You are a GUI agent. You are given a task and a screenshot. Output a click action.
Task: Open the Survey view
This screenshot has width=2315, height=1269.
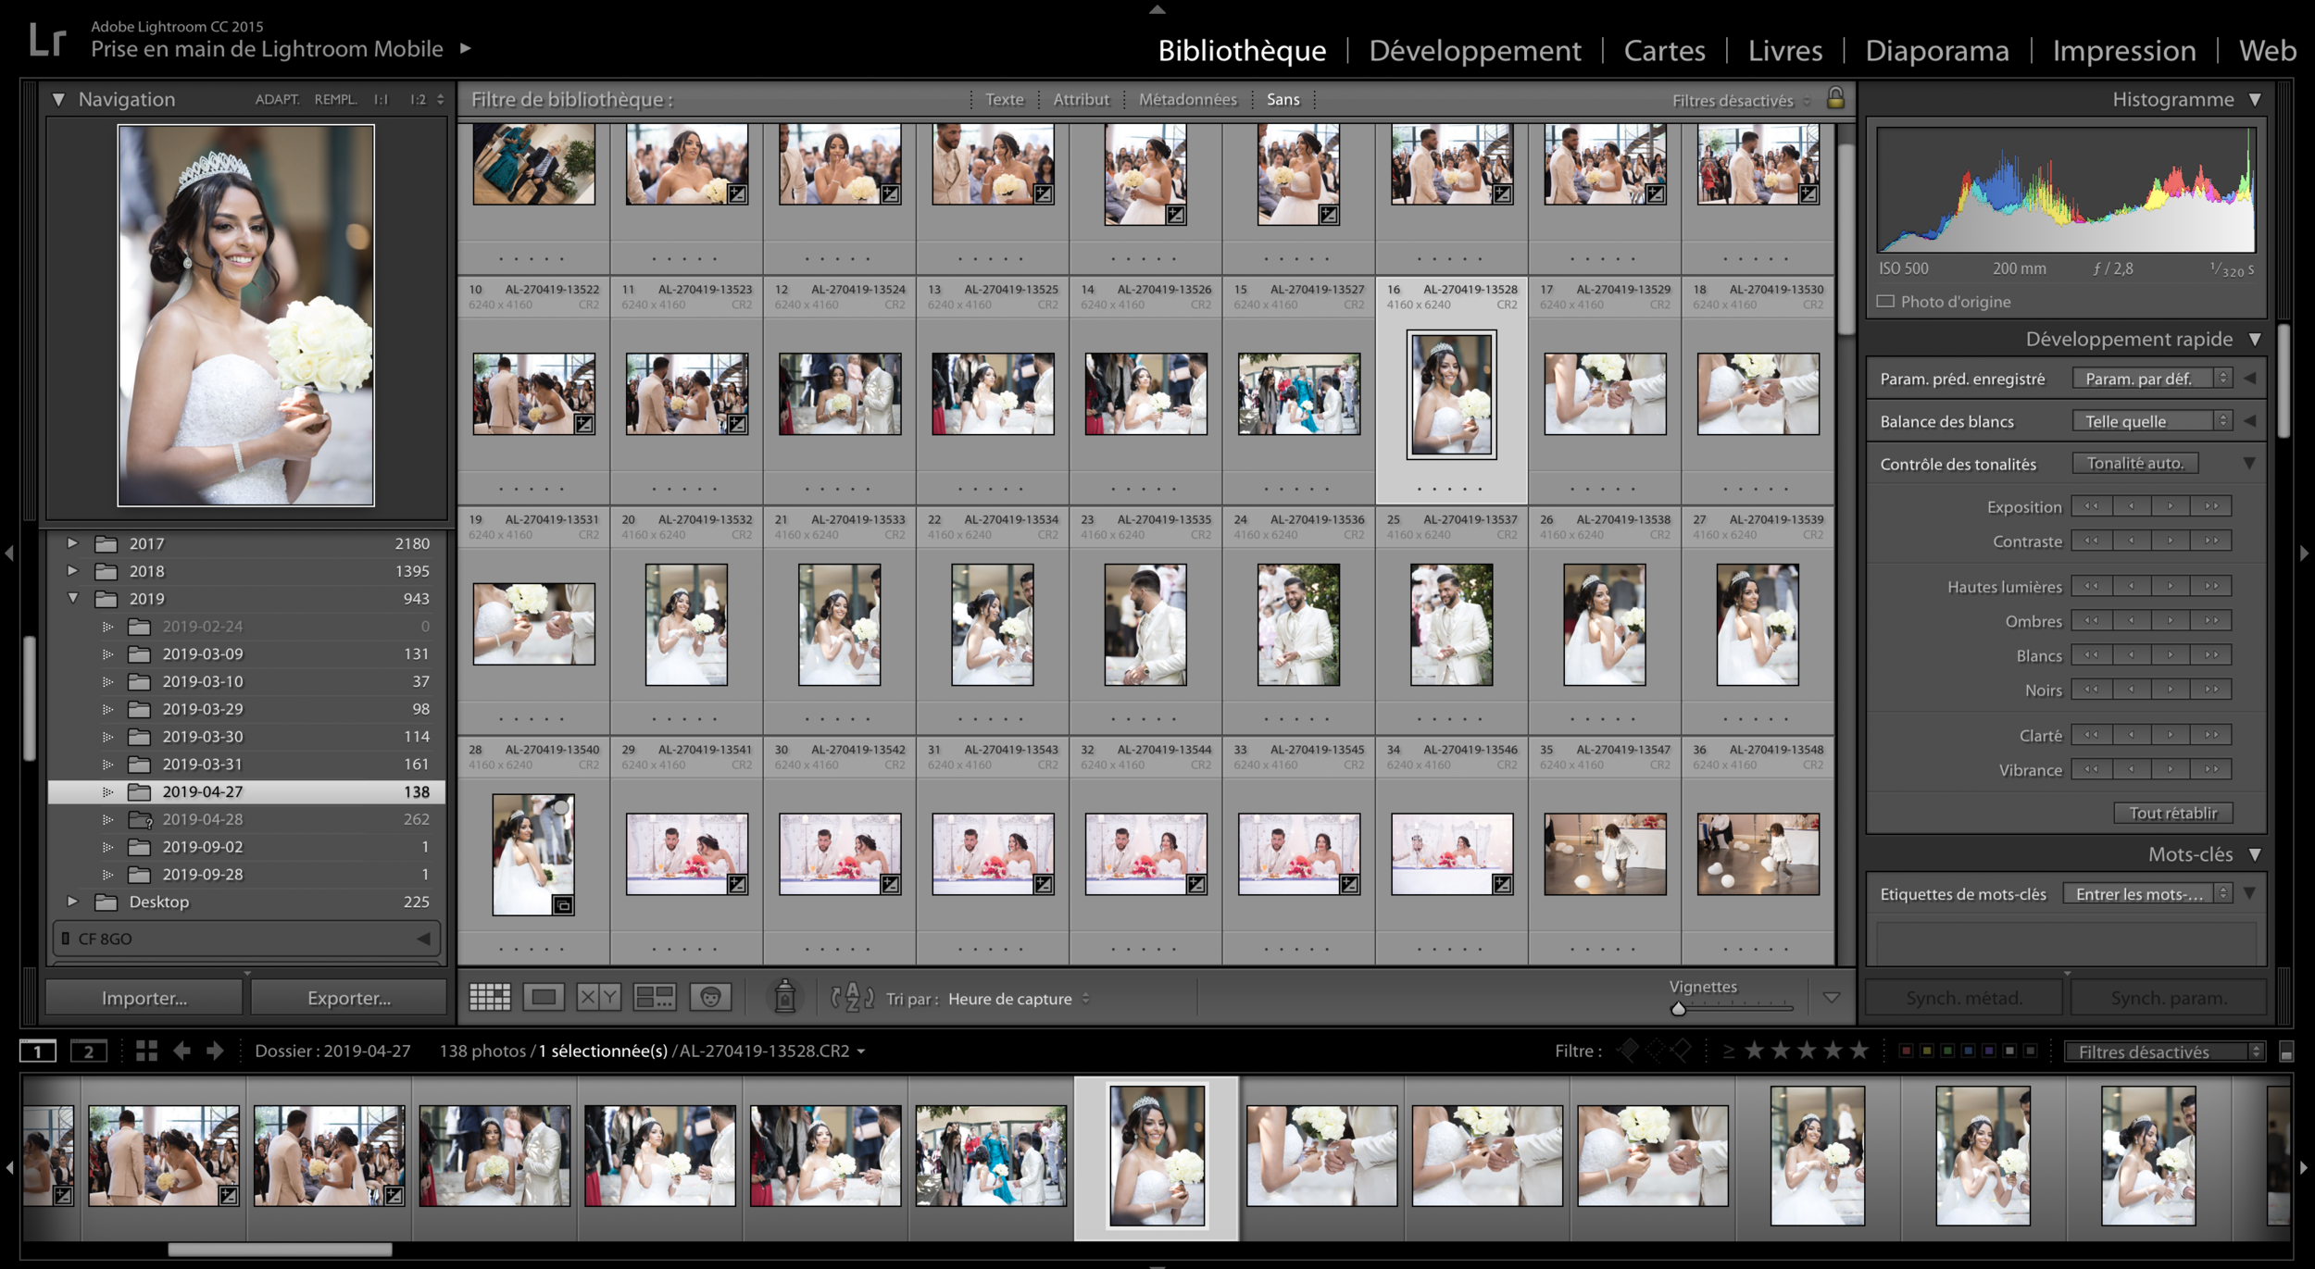655,997
